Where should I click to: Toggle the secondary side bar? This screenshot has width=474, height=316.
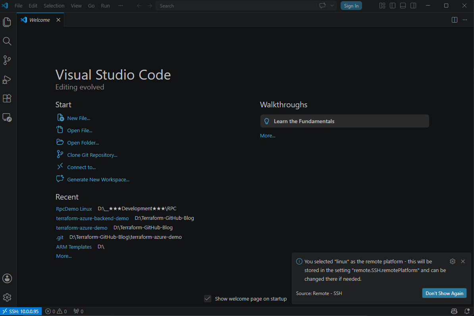pos(413,6)
